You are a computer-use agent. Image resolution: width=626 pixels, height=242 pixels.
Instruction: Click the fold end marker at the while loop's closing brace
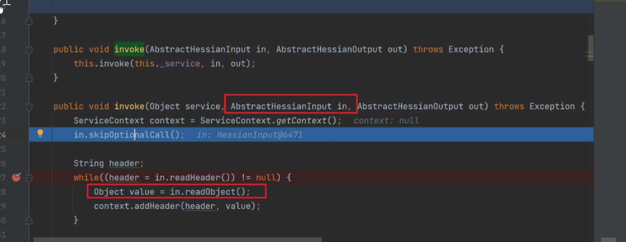29,220
